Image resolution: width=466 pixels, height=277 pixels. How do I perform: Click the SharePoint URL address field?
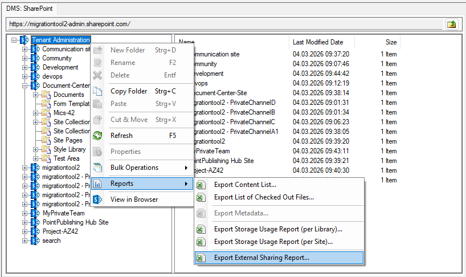click(225, 24)
